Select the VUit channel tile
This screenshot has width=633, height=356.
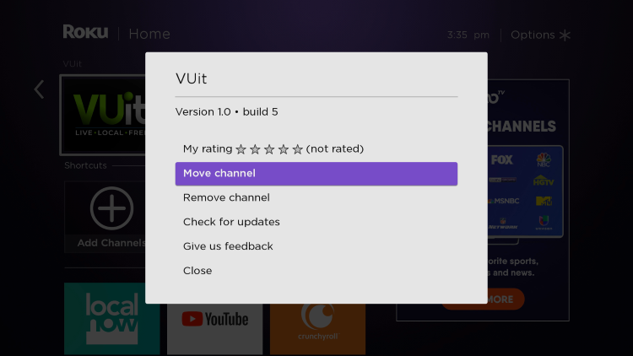[x=103, y=115]
